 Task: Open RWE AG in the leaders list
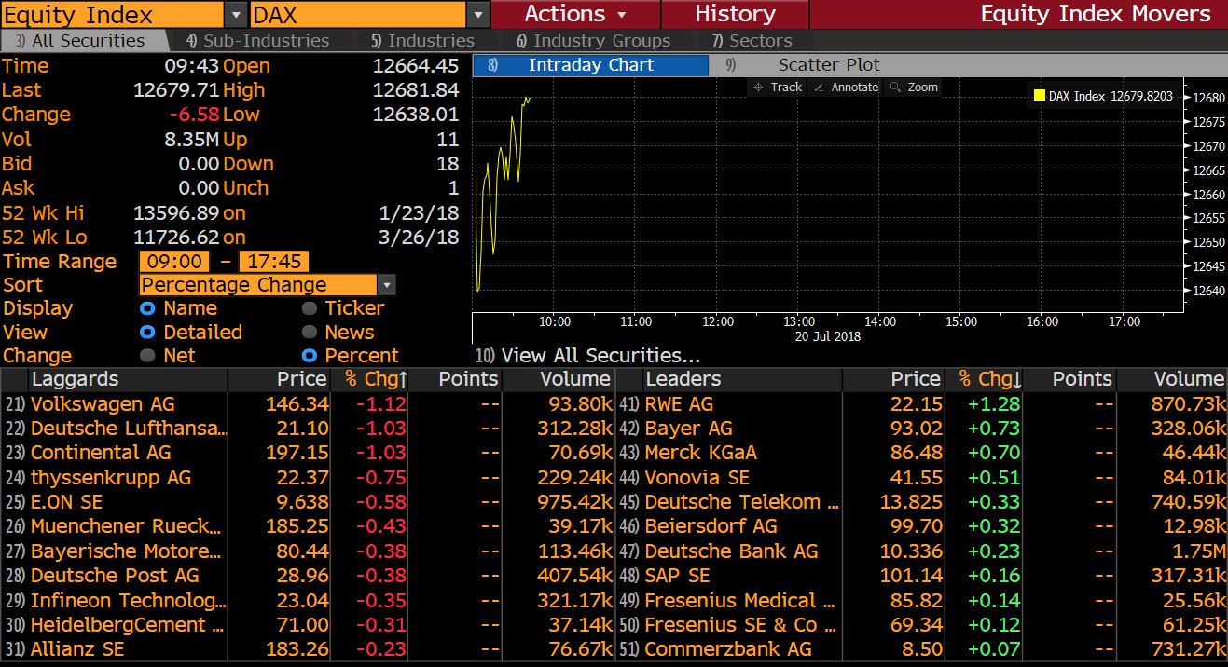point(679,404)
